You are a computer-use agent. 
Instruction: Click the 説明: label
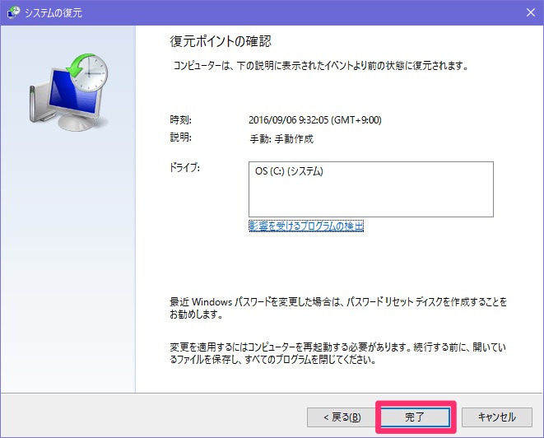pyautogui.click(x=180, y=137)
